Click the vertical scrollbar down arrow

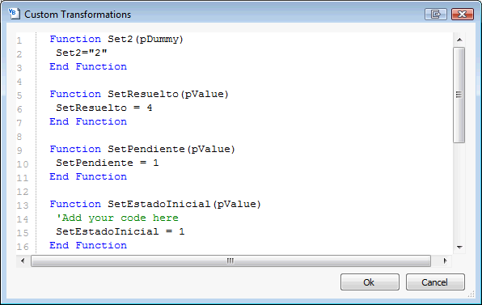coord(459,248)
